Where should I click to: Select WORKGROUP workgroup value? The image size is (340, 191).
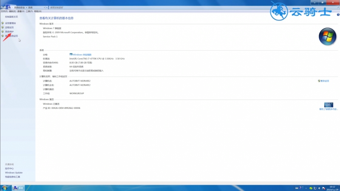tap(76, 93)
